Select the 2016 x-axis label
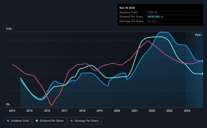Viewport: 207px width, 128px height. click(x=47, y=111)
